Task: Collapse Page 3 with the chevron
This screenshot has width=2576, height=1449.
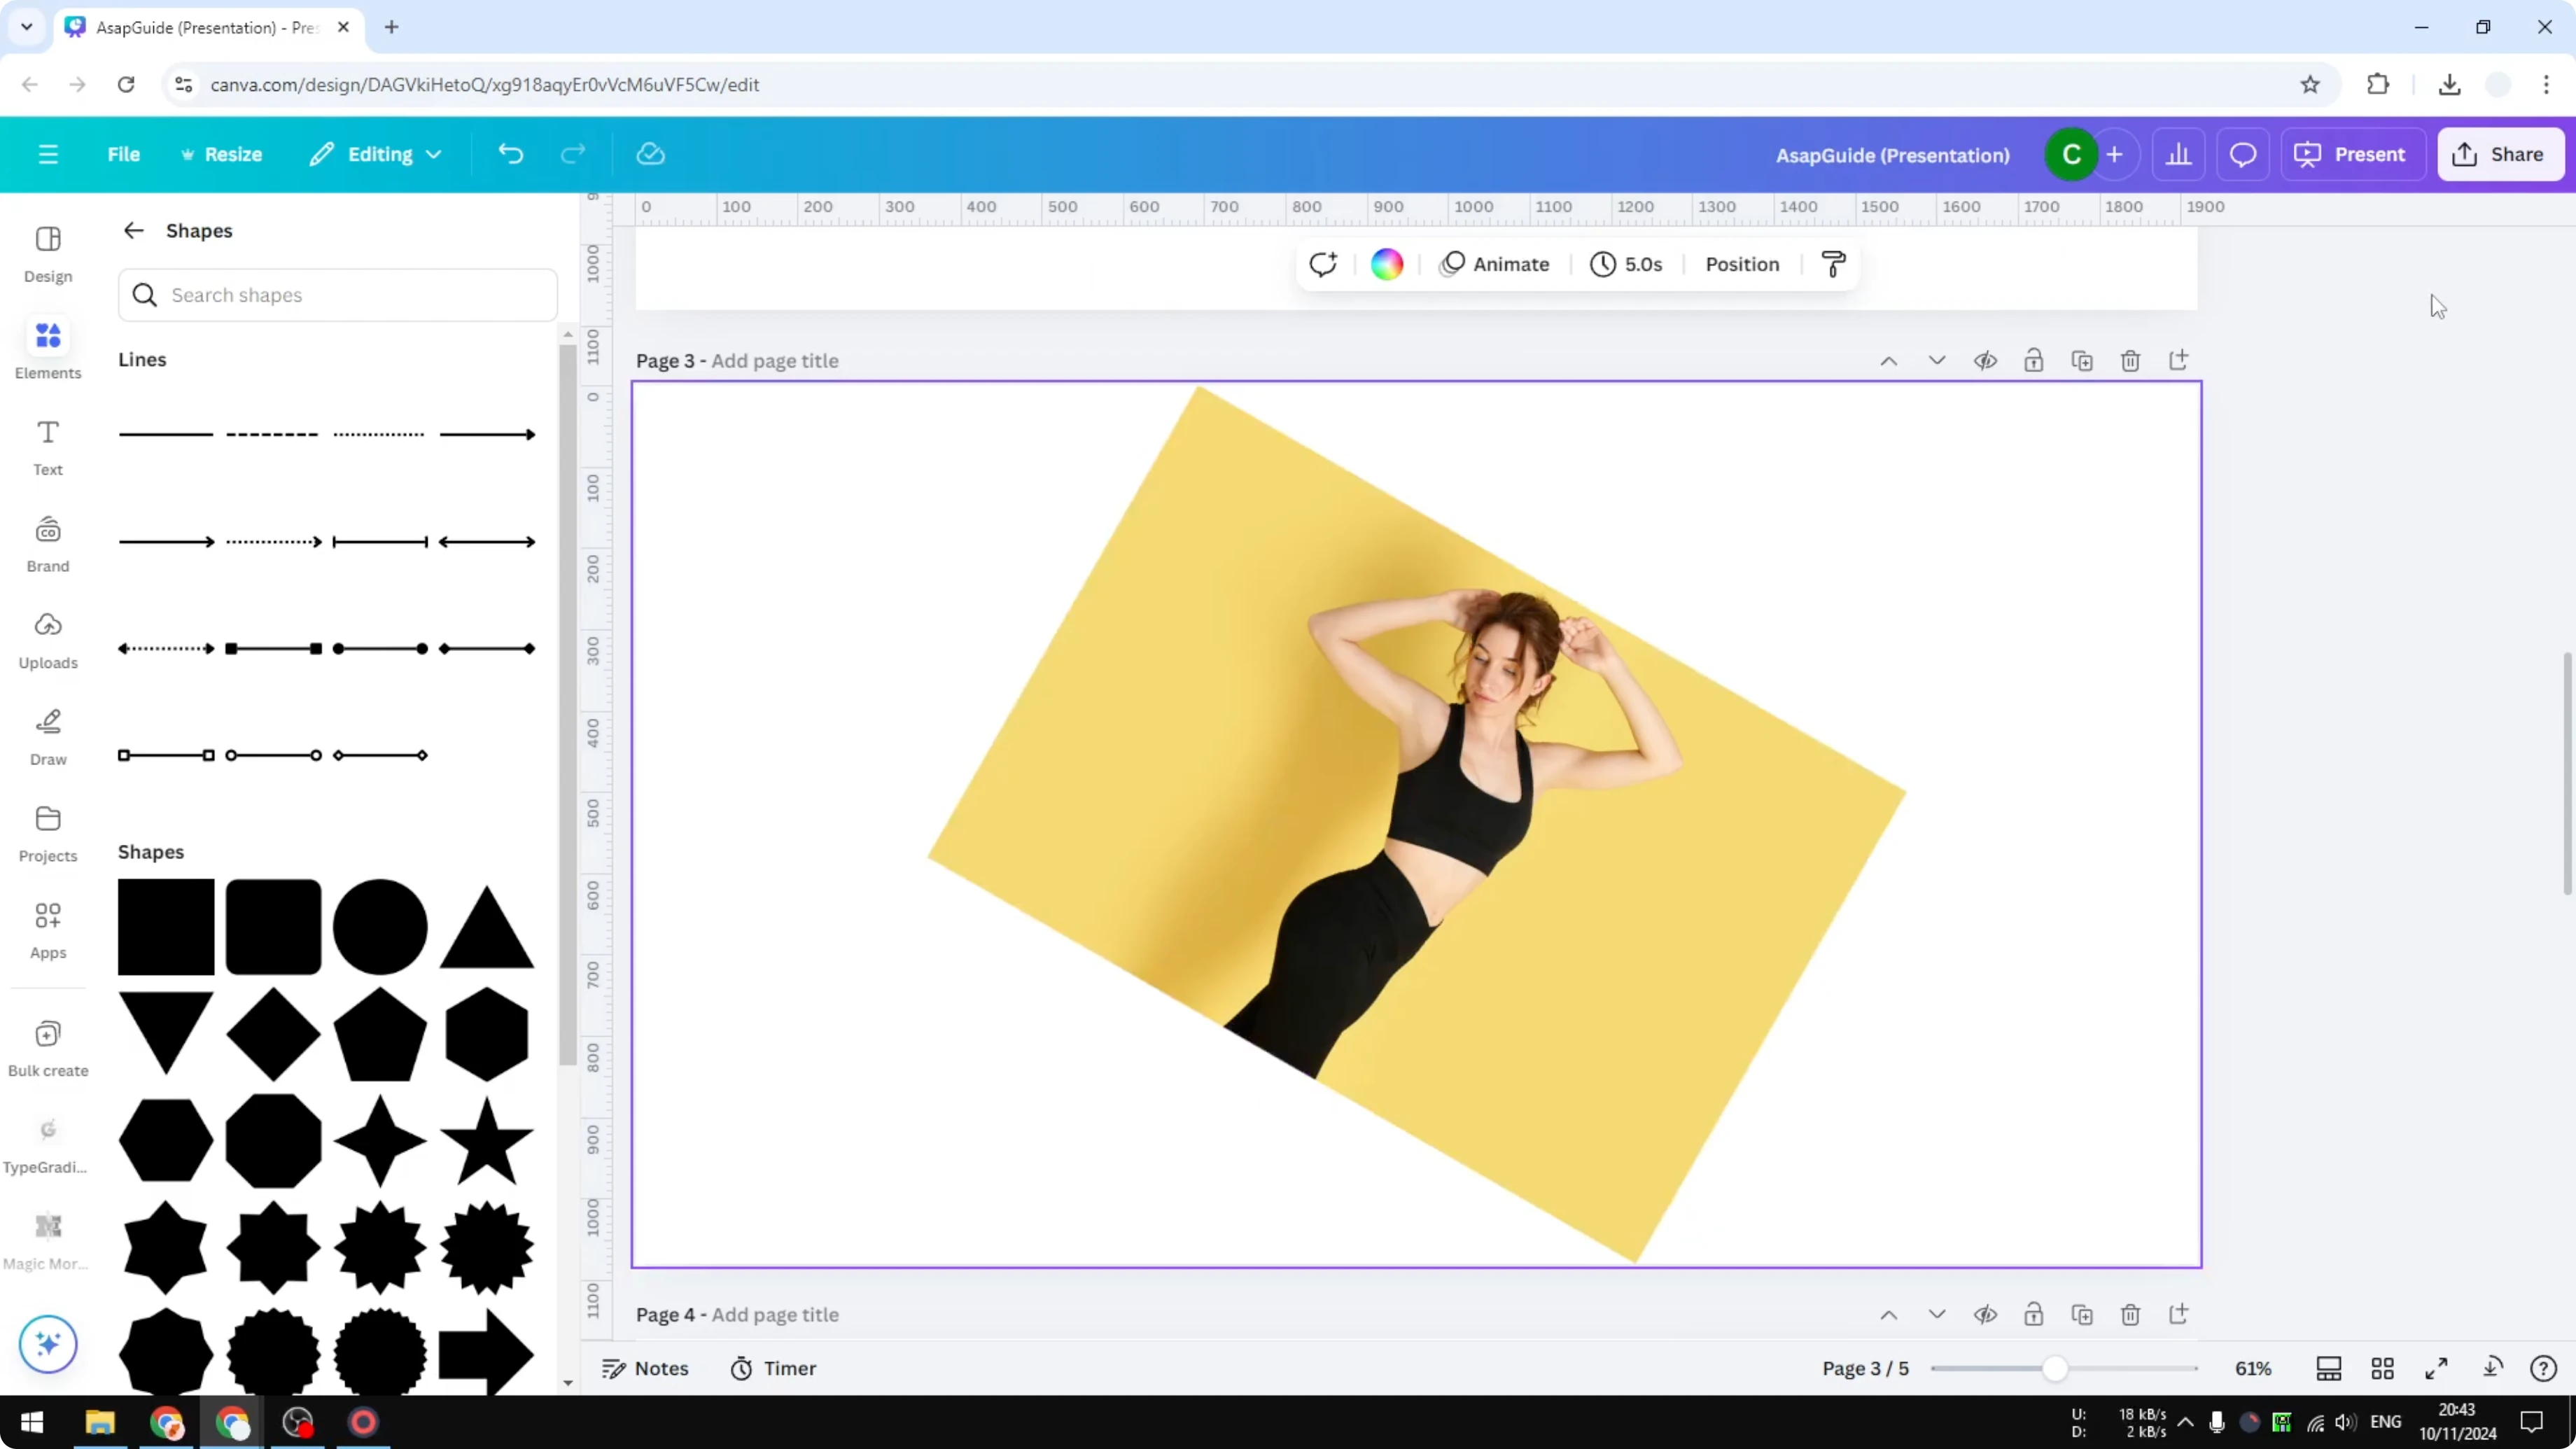Action: pos(1937,361)
